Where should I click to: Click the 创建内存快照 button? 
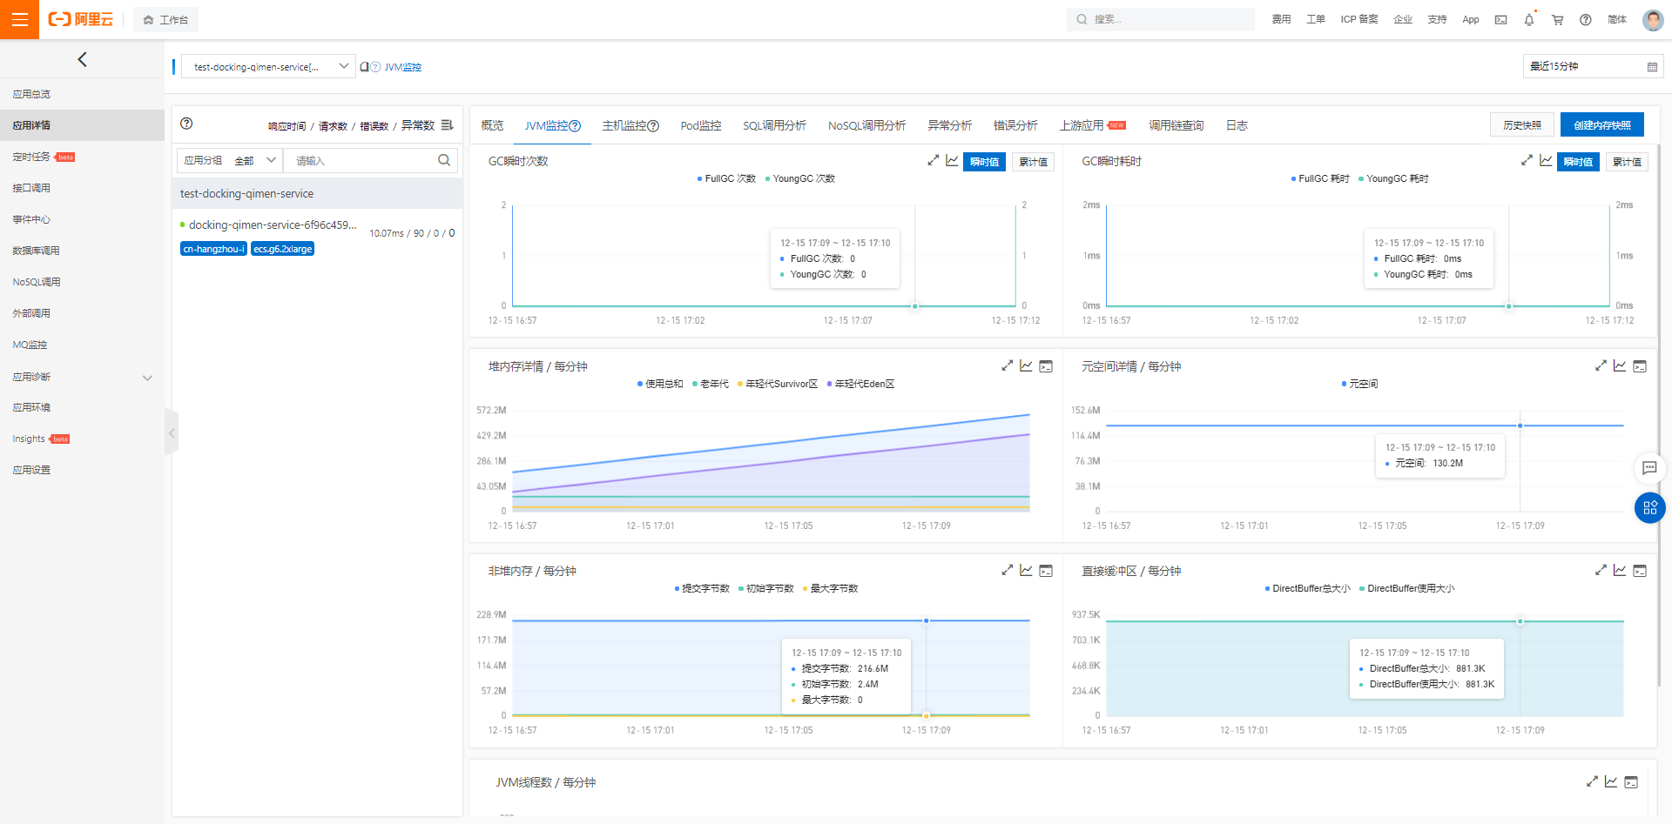click(x=1602, y=125)
